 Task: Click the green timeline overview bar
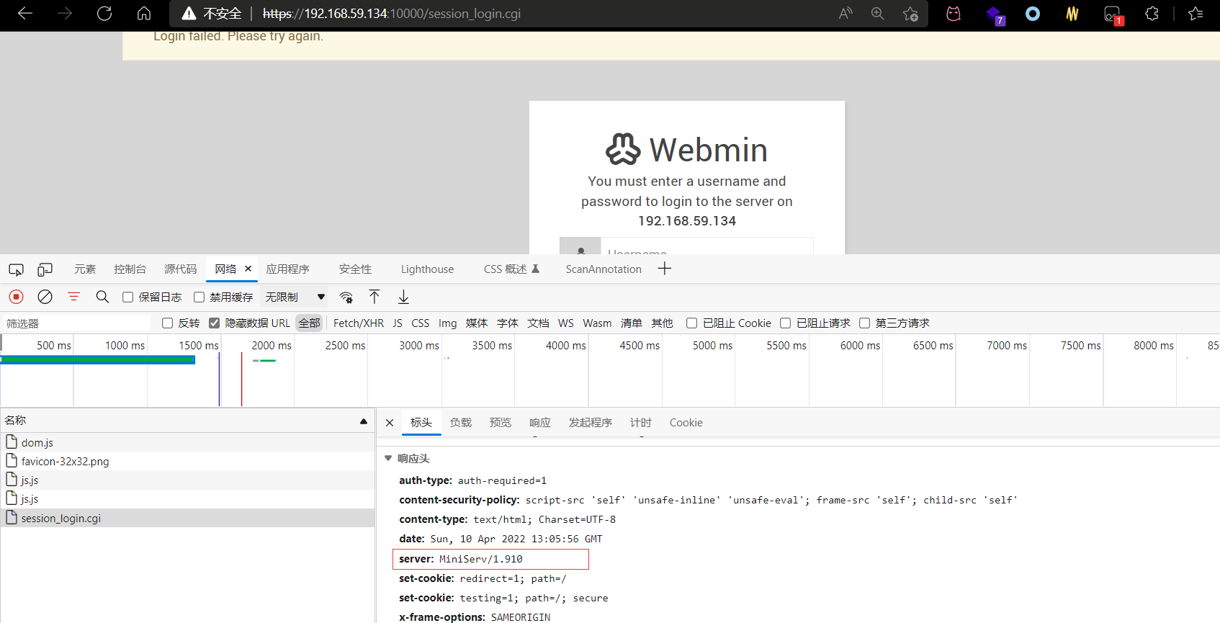[98, 359]
